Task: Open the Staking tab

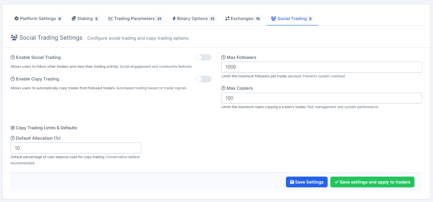Action: point(85,18)
